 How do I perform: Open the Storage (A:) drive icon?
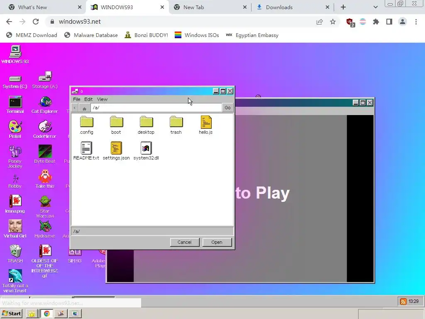[x=45, y=80]
